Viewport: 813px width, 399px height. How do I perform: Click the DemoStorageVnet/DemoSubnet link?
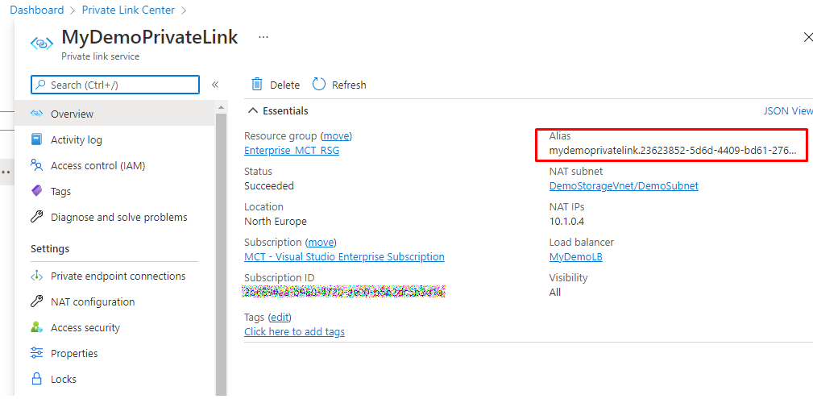coord(623,186)
